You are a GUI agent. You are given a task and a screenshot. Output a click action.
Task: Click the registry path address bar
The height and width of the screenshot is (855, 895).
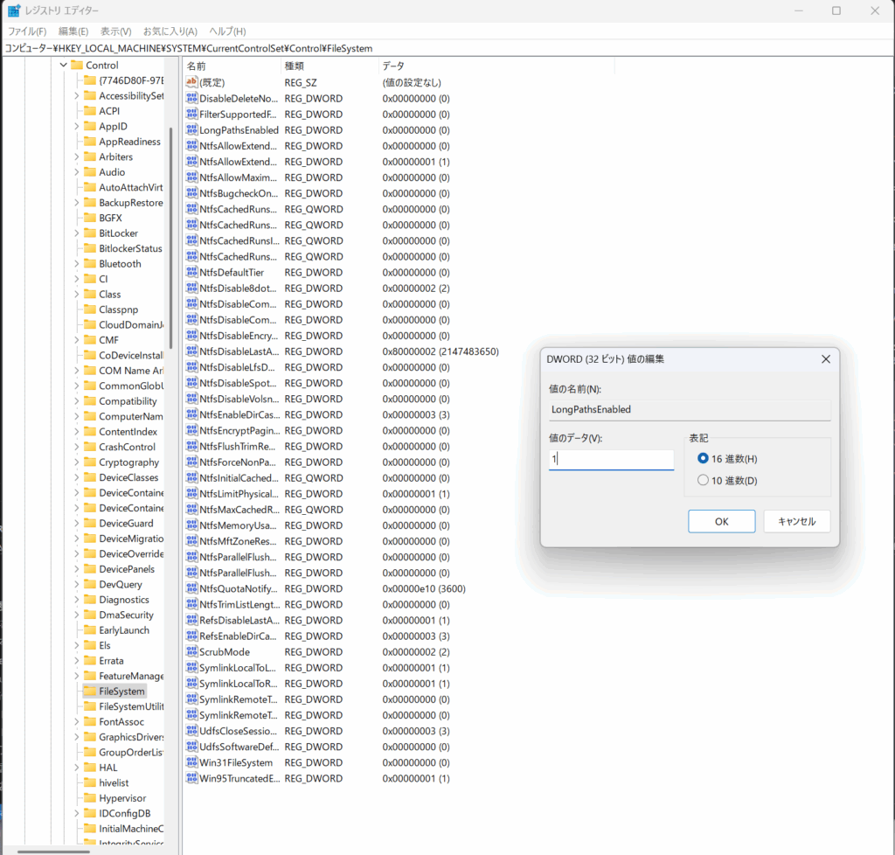(447, 48)
